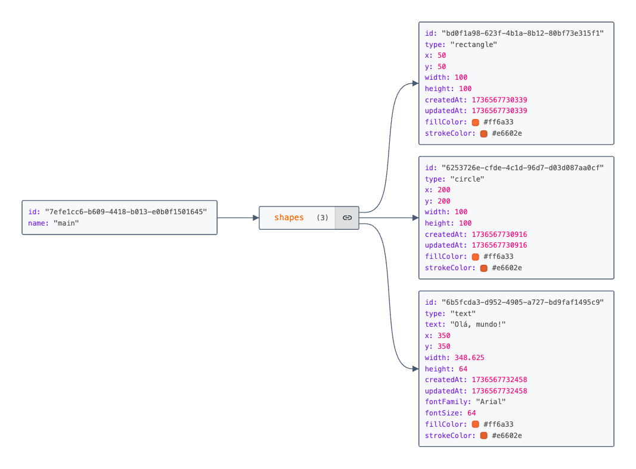
Task: Click the link icon on shapes node
Action: 347,218
